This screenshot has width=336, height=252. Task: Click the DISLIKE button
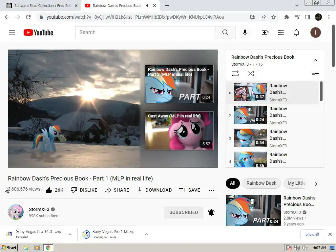[84, 190]
